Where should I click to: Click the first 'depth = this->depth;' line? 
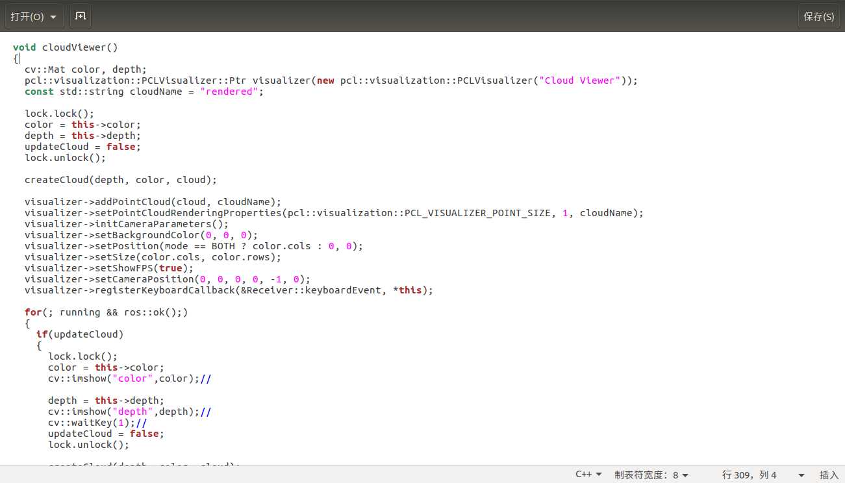pyautogui.click(x=82, y=136)
